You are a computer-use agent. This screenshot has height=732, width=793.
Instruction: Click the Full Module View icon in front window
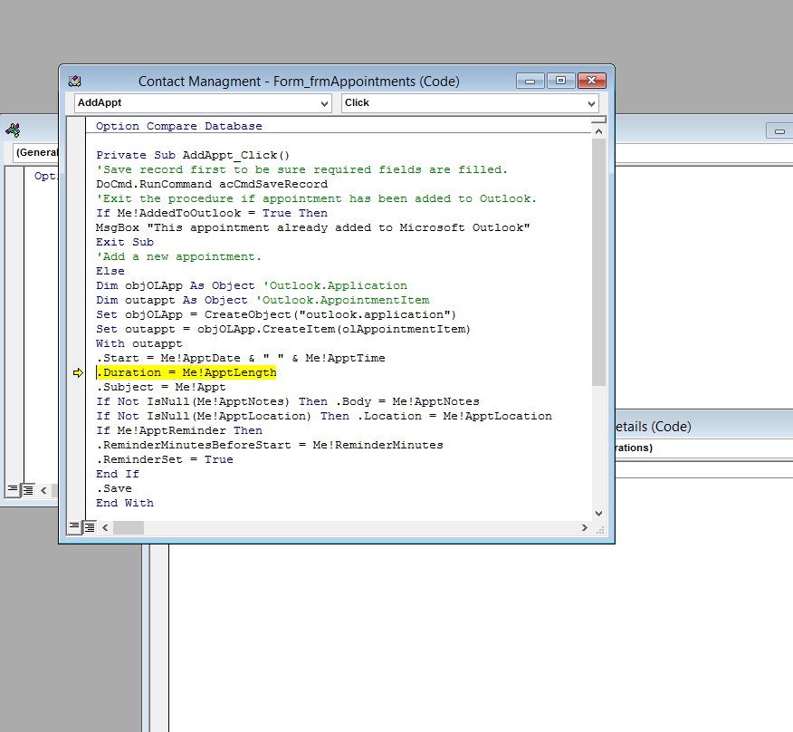point(90,527)
